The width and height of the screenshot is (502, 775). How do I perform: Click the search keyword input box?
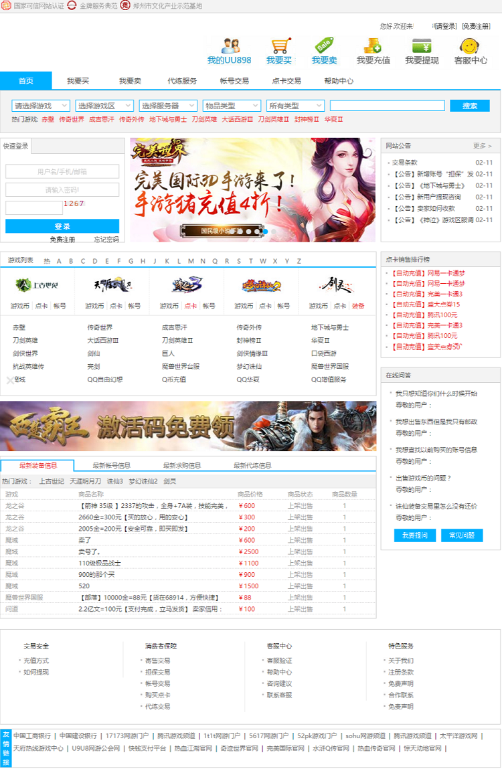click(387, 106)
